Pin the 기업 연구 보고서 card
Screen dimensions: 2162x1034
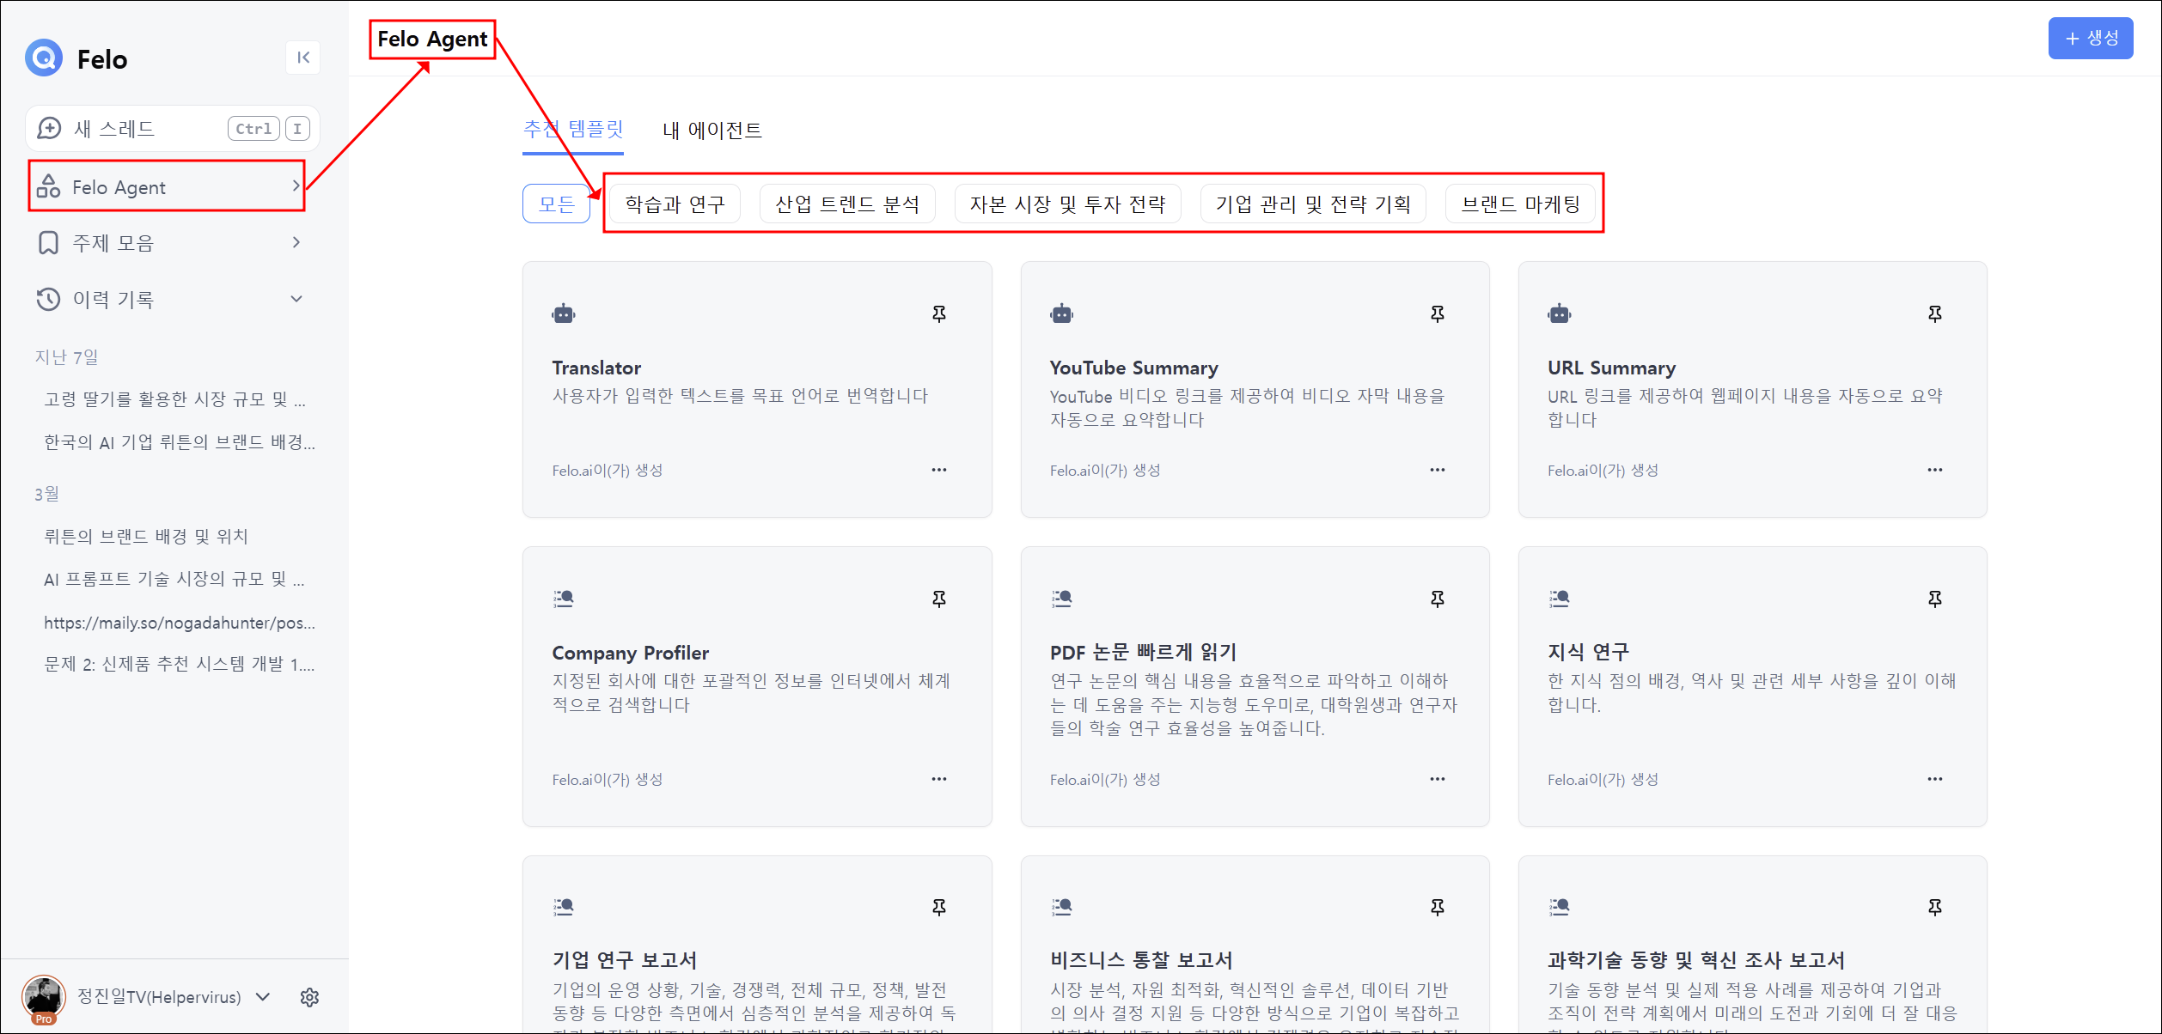click(x=939, y=908)
